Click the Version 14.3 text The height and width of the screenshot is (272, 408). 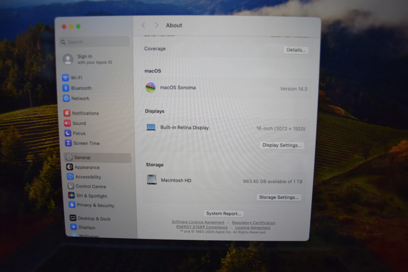(293, 88)
